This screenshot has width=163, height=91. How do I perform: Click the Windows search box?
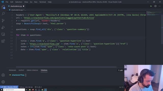(14, 90)
